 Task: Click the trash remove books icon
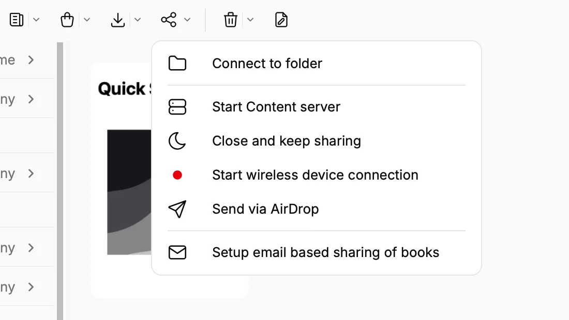(x=230, y=20)
